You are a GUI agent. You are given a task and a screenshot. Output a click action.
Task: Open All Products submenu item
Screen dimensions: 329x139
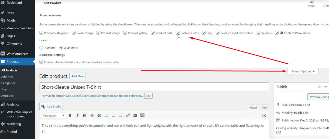point(9,70)
